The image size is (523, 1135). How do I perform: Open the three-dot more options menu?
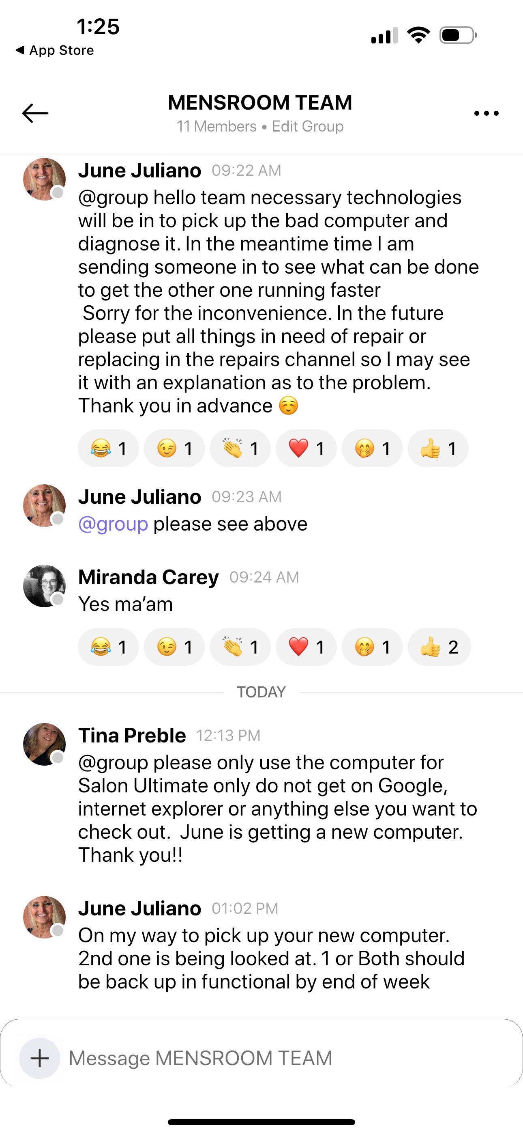[487, 113]
